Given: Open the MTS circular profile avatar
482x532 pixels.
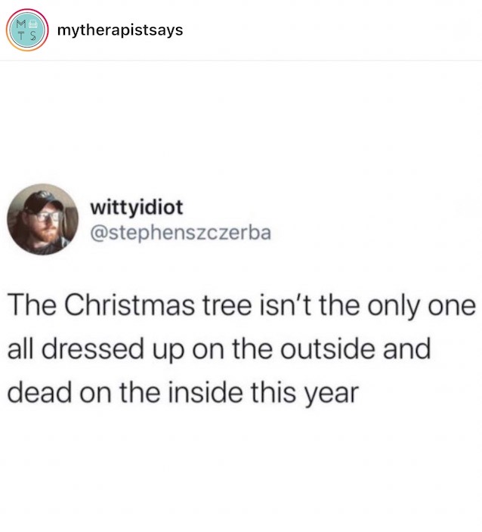Looking at the screenshot, I should coord(27,30).
